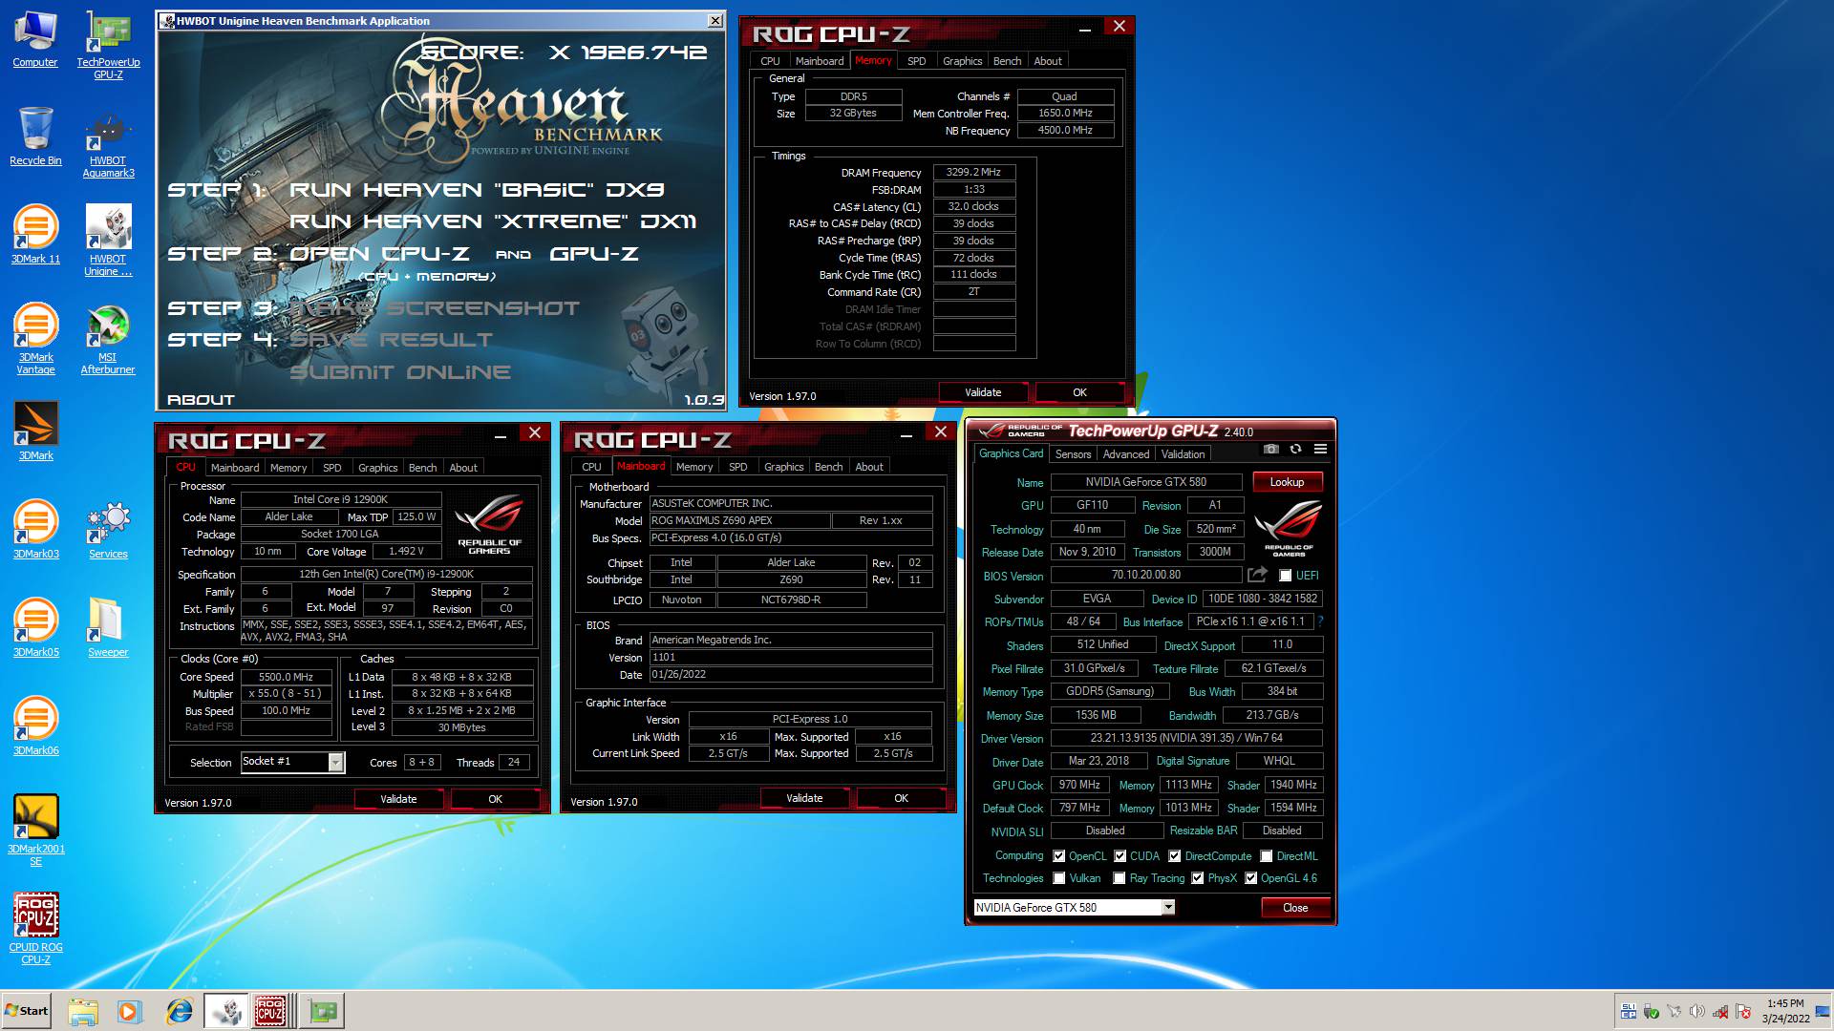Click the Windows Explorer taskbar folder icon
The width and height of the screenshot is (1834, 1031).
[x=83, y=1011]
